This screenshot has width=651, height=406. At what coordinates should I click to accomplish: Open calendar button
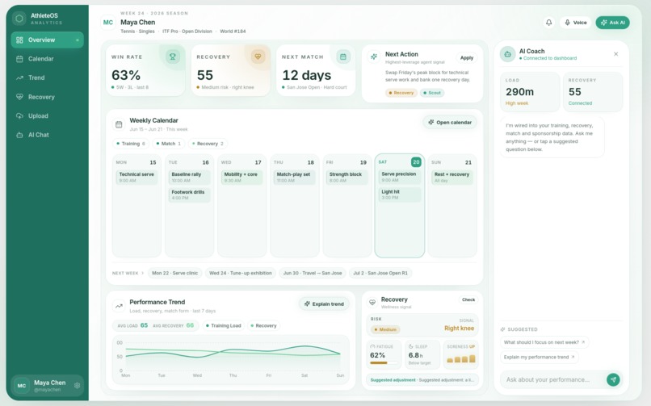[450, 123]
